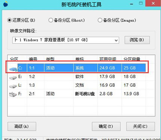Click the 分区容量 column header
Image resolution: width=161 pixels, height=140 pixels.
point(132,59)
